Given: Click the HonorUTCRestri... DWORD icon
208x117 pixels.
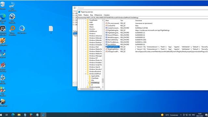Looking at the screenshot, I should [x=106, y=35].
